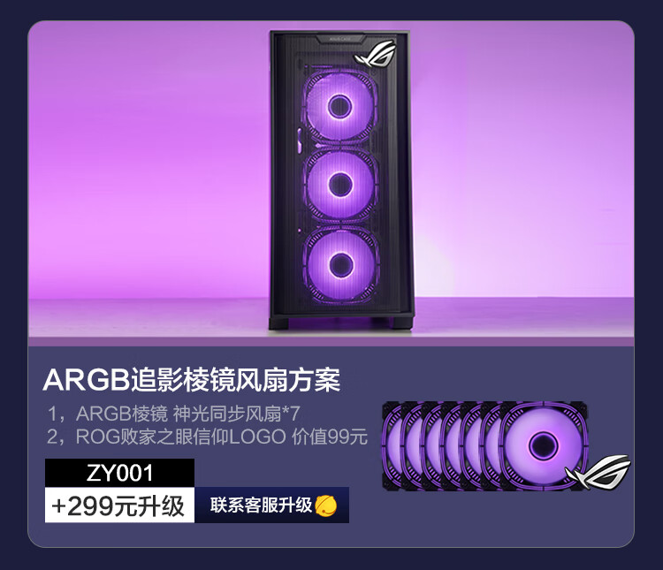This screenshot has width=663, height=570.
Task: Click the ARGB追影棱镜风扇方案 heading
Action: click(x=192, y=380)
